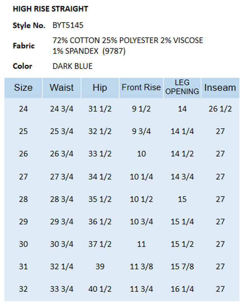Click the Inseam column header
The width and height of the screenshot is (240, 302).
tap(220, 88)
